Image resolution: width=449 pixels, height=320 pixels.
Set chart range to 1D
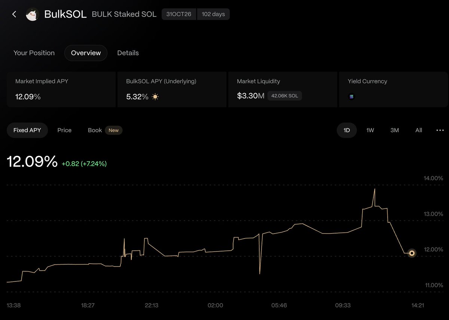[x=347, y=130]
